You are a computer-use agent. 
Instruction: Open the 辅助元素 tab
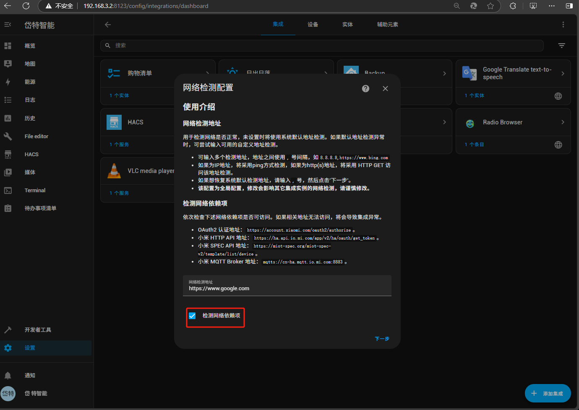coord(387,25)
